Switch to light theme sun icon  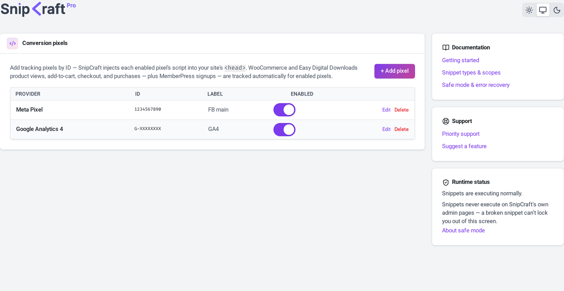point(529,10)
